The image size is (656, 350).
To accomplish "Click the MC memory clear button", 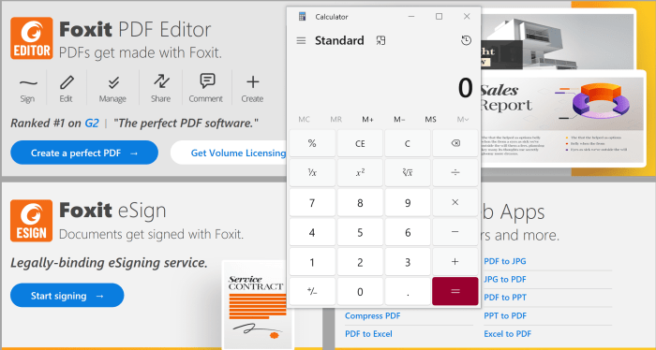I will (305, 120).
